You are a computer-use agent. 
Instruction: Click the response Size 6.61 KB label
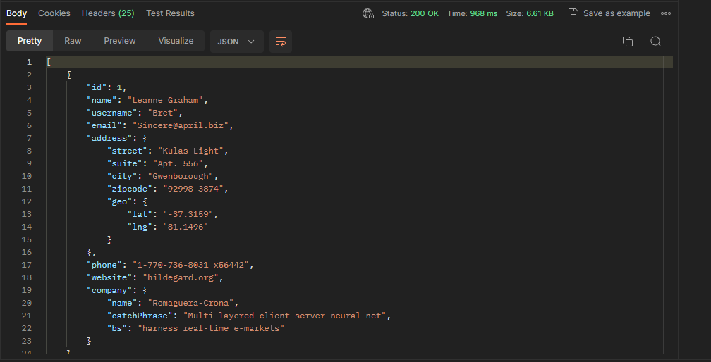point(529,13)
